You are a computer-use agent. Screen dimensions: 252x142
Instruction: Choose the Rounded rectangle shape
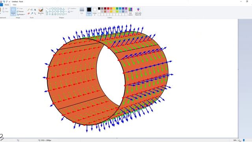(x=58, y=9)
